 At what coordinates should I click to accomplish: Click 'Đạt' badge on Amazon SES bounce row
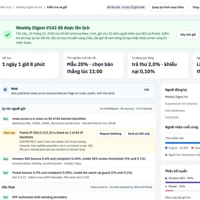pos(5,159)
